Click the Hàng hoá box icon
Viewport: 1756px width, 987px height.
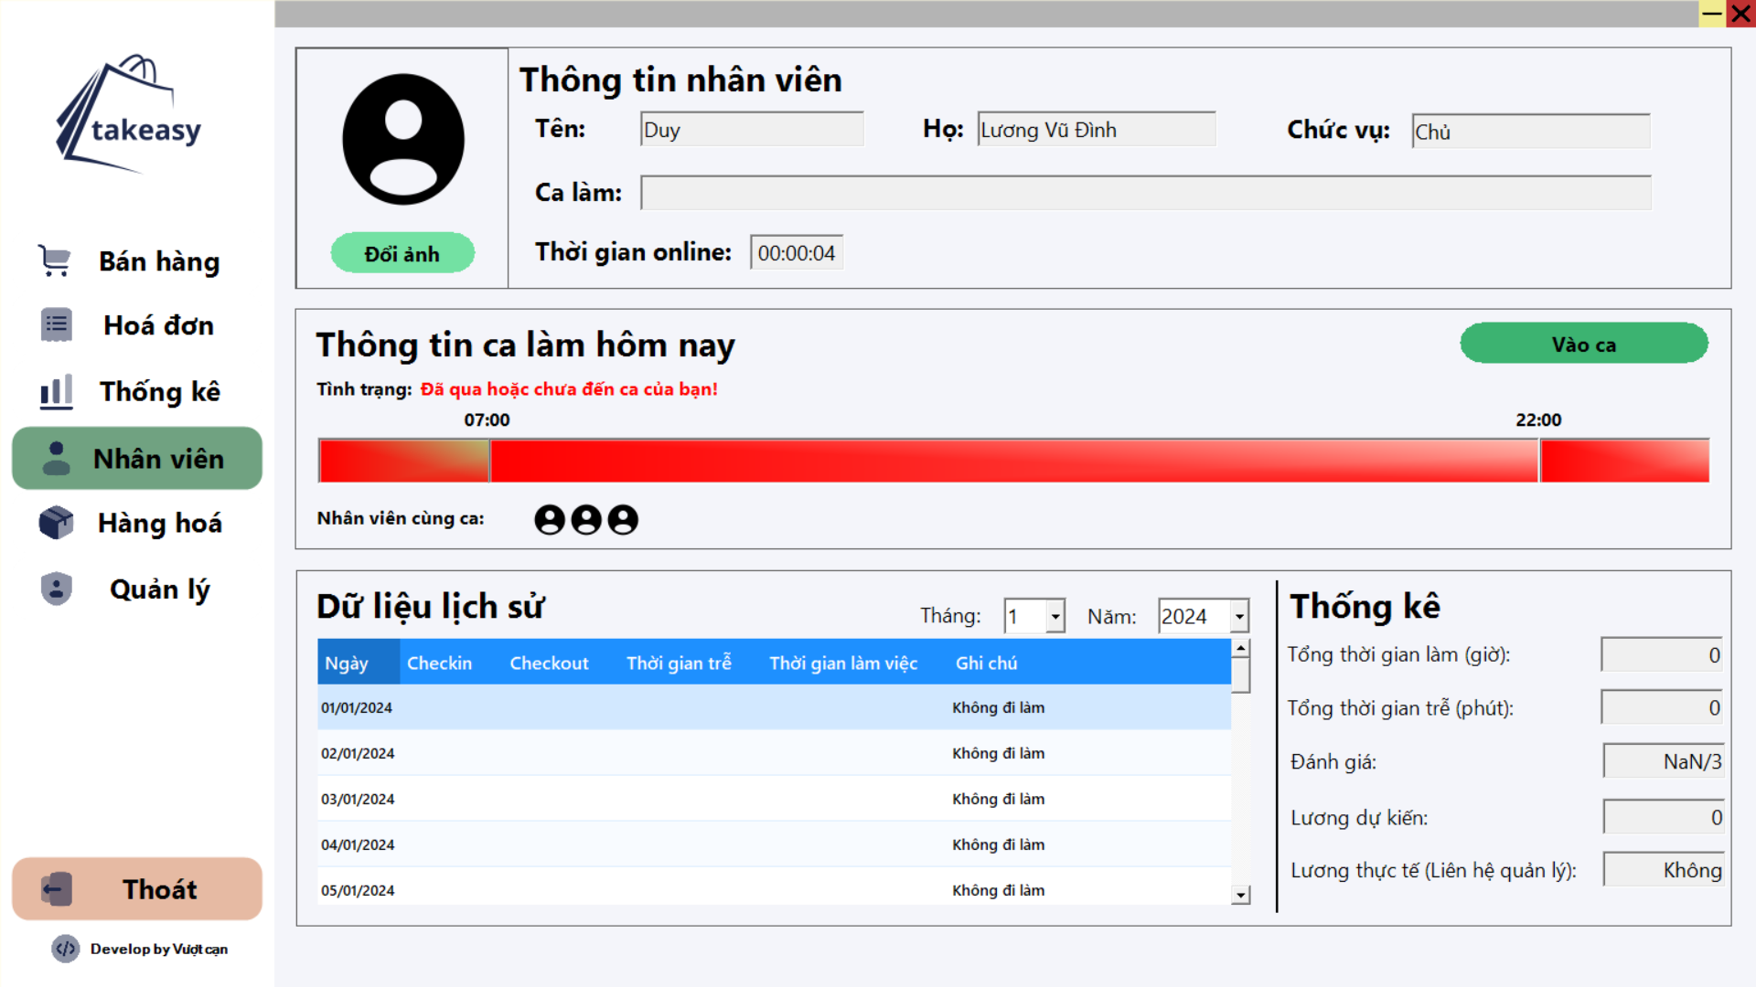pyautogui.click(x=56, y=523)
